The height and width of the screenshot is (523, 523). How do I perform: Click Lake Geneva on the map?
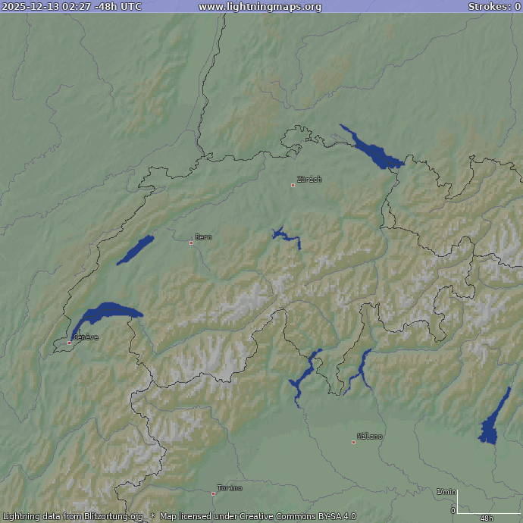[105, 313]
